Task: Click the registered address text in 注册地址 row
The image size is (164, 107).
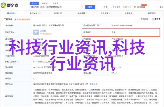Action: pyautogui.click(x=61, y=84)
